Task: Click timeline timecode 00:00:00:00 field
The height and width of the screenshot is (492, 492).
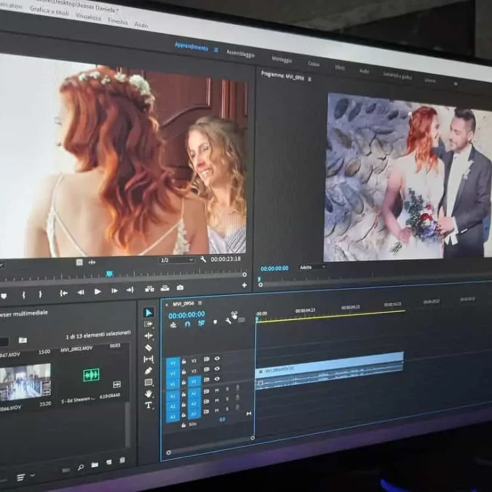Action: [x=186, y=315]
